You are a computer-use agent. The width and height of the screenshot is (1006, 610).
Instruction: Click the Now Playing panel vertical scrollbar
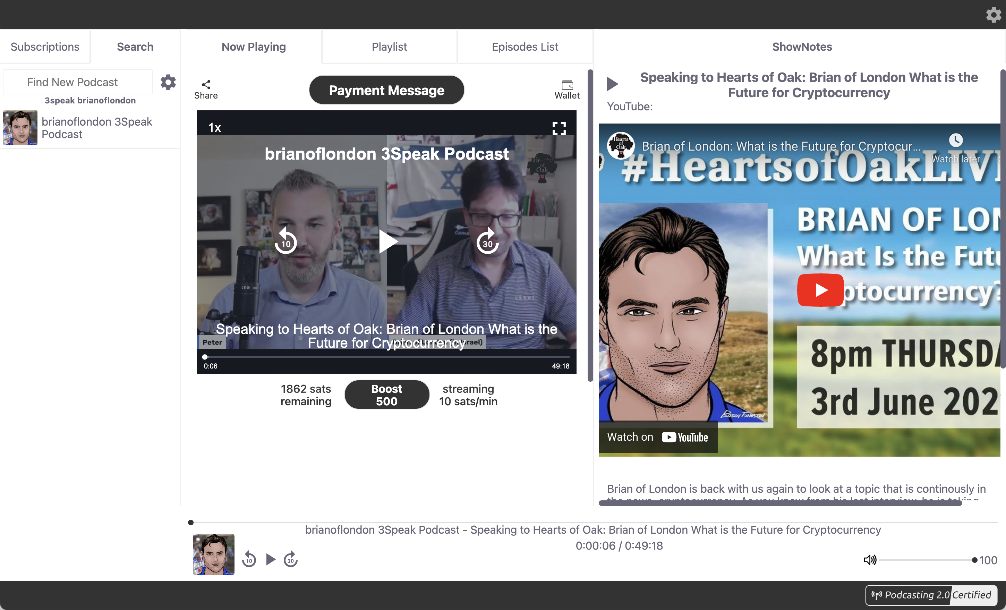590,226
